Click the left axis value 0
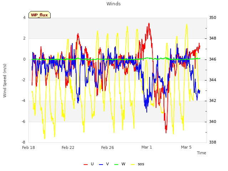This screenshot has height=171, width=228. click(x=24, y=59)
